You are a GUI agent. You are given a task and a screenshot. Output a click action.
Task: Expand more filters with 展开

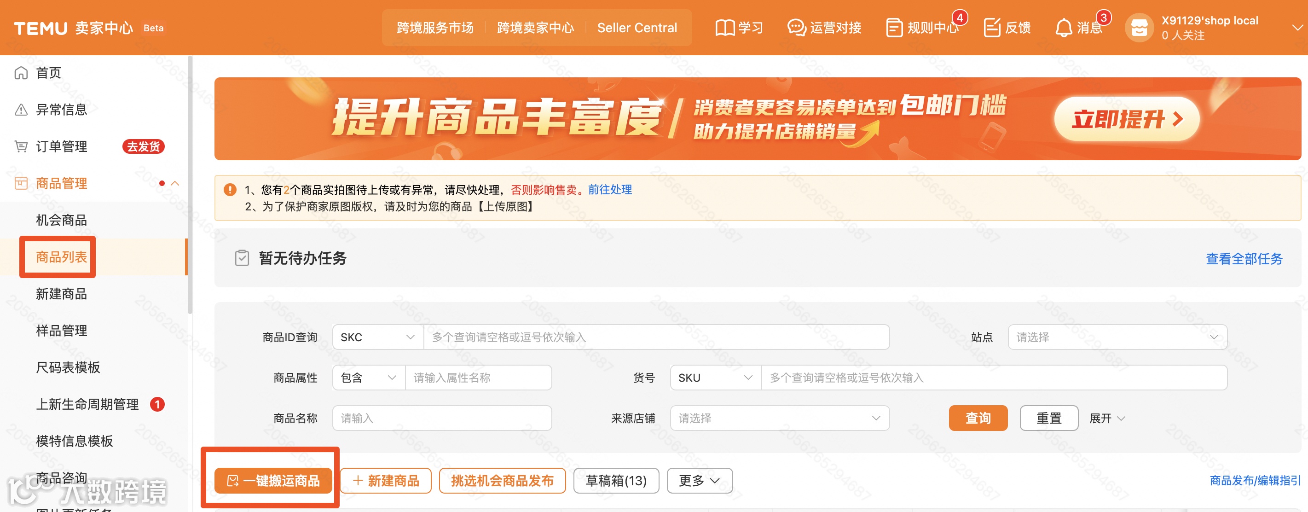(1107, 418)
